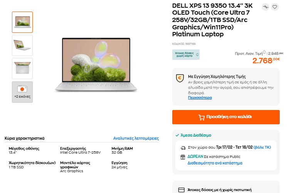The height and width of the screenshot is (193, 289).
Task: Open Διαθεσιμότητα ανά κατάστημα link
Action: click(215, 163)
